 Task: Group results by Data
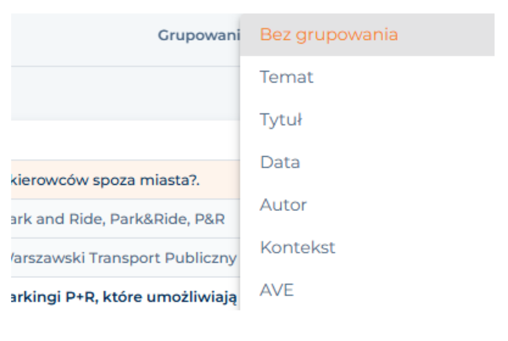280,162
